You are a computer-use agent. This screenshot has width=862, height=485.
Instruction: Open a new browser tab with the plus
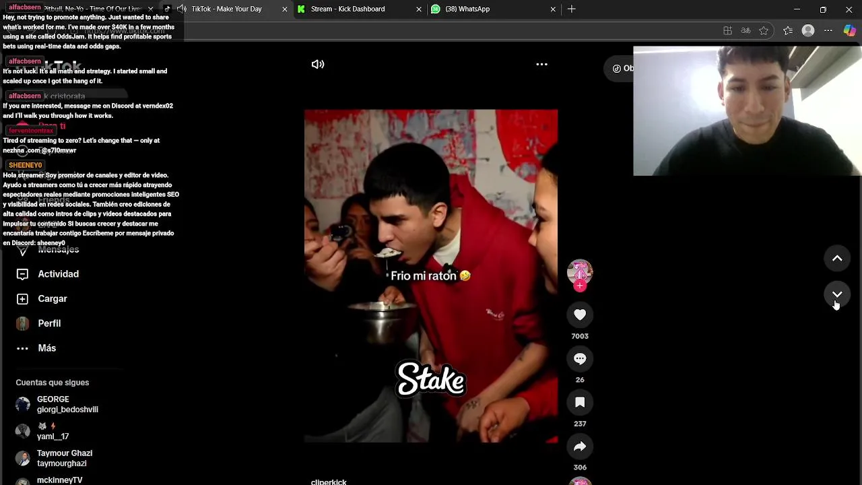pos(571,9)
